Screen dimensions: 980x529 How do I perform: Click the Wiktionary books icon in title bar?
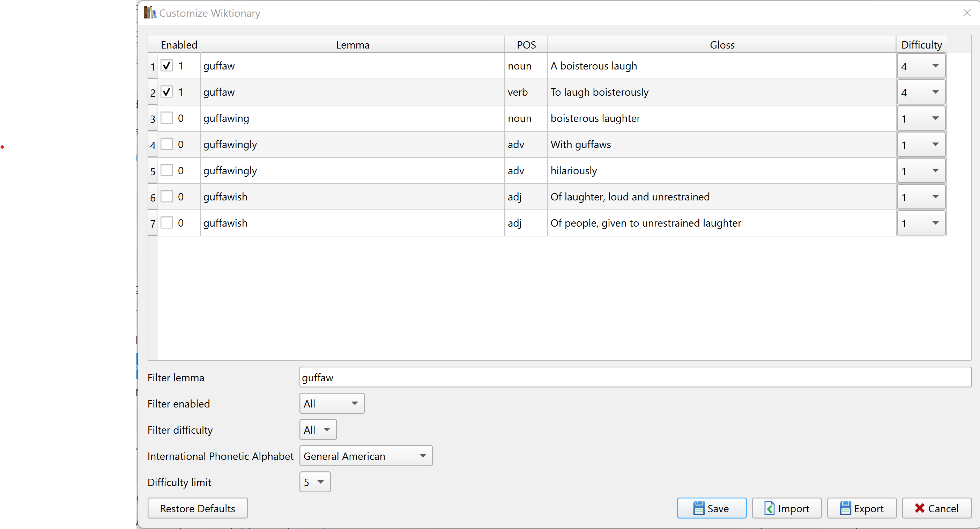[150, 13]
